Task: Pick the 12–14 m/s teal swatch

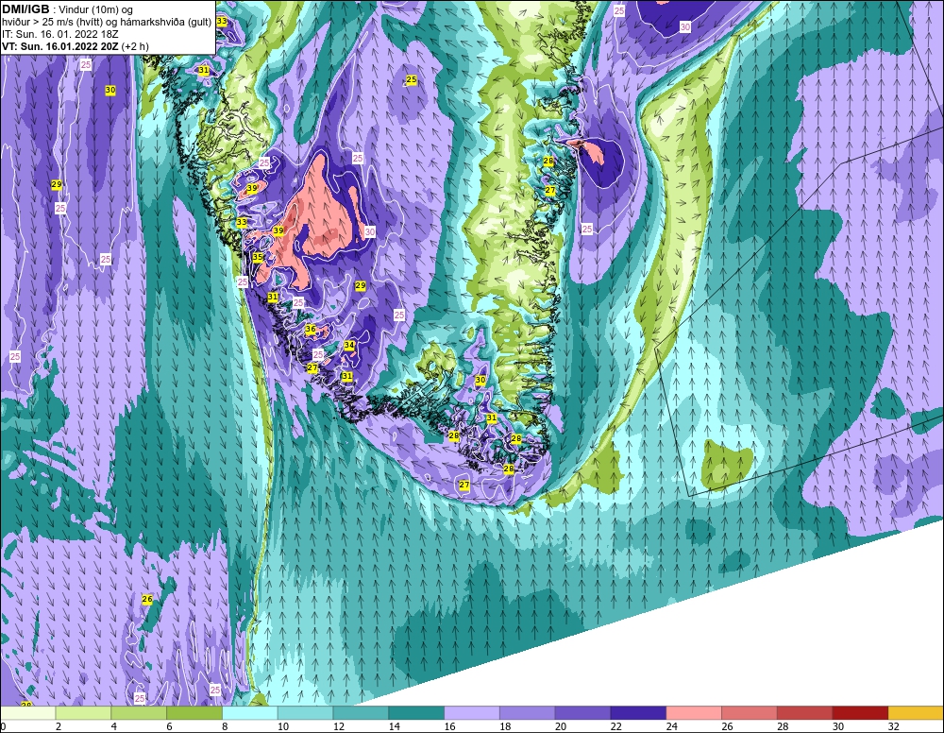Action: [x=361, y=713]
